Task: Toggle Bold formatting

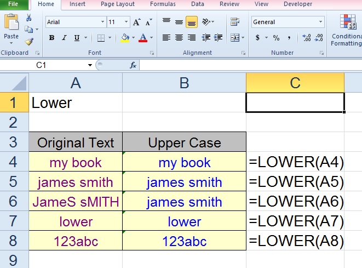Action: (x=51, y=38)
